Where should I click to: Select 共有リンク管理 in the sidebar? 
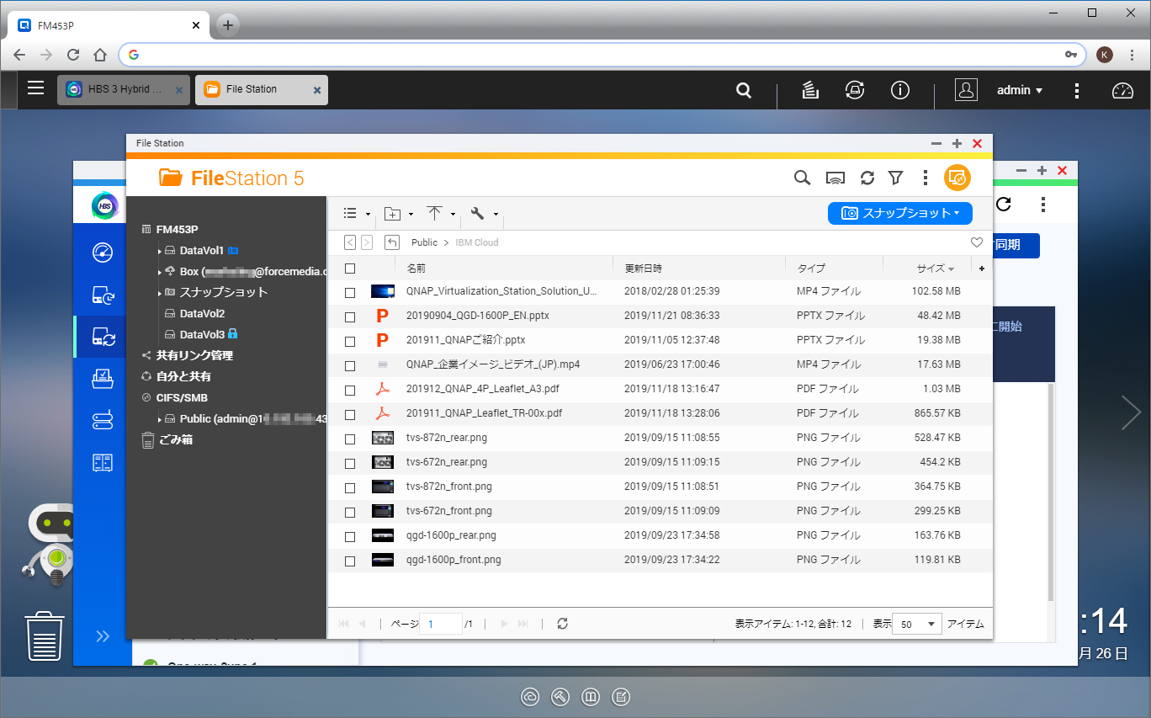point(194,355)
